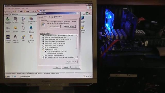Open the Tools menu
The height and width of the screenshot is (93, 165).
[x=23, y=9]
